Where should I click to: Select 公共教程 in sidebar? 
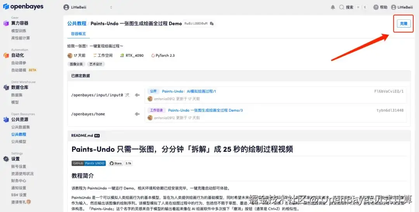click(19, 134)
